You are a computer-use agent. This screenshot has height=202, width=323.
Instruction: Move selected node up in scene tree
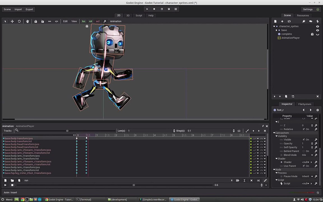point(274,97)
